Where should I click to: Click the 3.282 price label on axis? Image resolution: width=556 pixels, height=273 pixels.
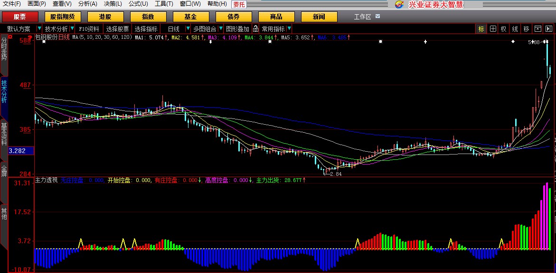pos(17,151)
